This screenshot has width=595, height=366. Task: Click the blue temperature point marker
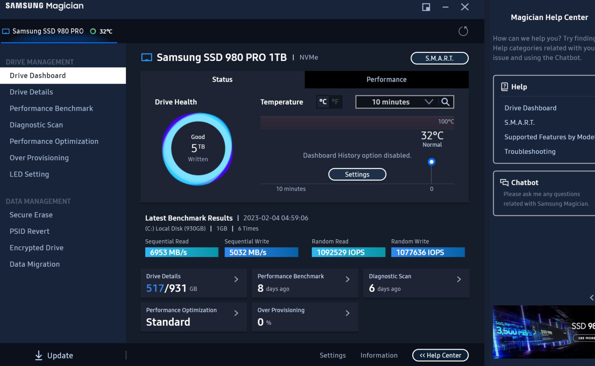(x=431, y=162)
